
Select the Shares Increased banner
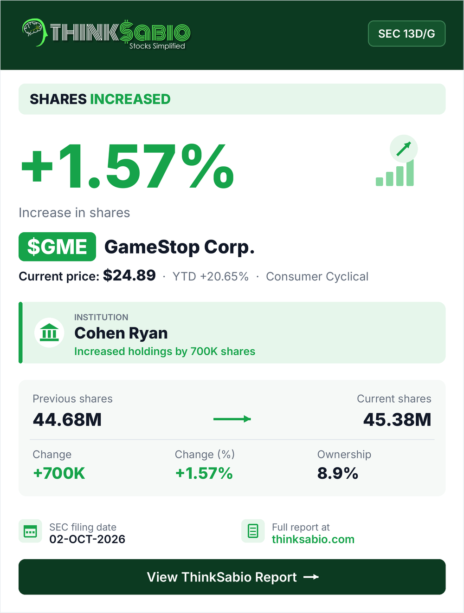232,99
